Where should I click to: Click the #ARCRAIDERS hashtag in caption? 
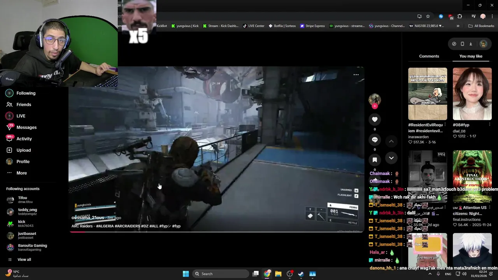(127, 226)
